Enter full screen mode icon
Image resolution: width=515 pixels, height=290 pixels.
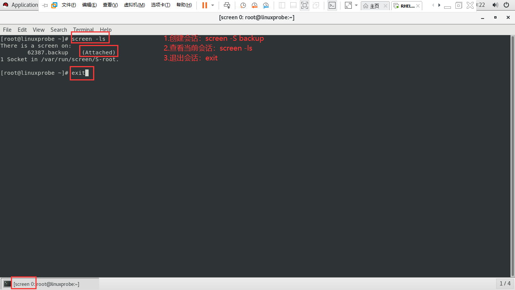click(305, 5)
